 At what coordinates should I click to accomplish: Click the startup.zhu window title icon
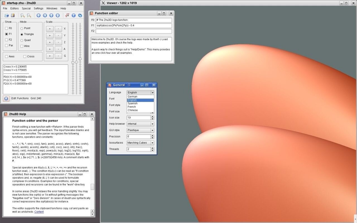point(3,3)
